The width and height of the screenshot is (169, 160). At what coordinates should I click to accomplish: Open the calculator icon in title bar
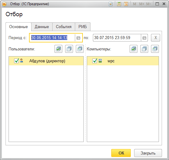(119, 4)
